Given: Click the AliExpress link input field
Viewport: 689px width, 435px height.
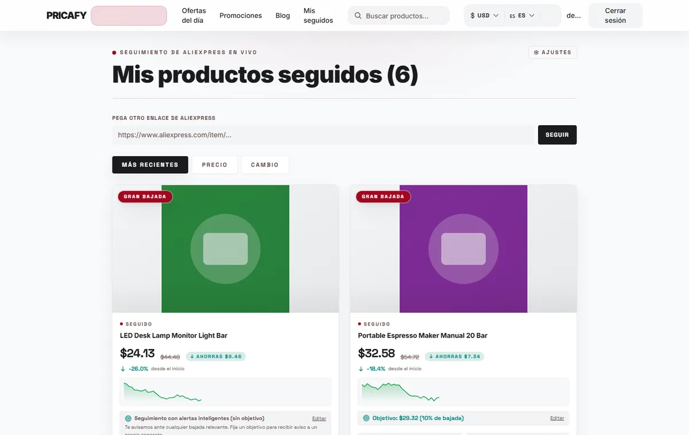Looking at the screenshot, I should tap(323, 135).
